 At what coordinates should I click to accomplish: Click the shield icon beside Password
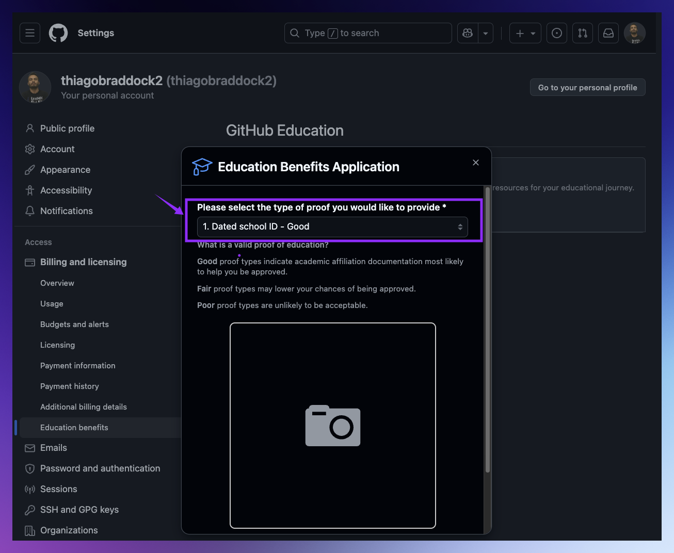pos(30,469)
